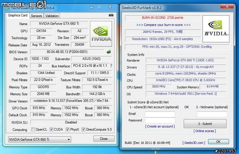Click the 3 - Submit button
The width and height of the screenshot is (239, 154).
(205, 124)
